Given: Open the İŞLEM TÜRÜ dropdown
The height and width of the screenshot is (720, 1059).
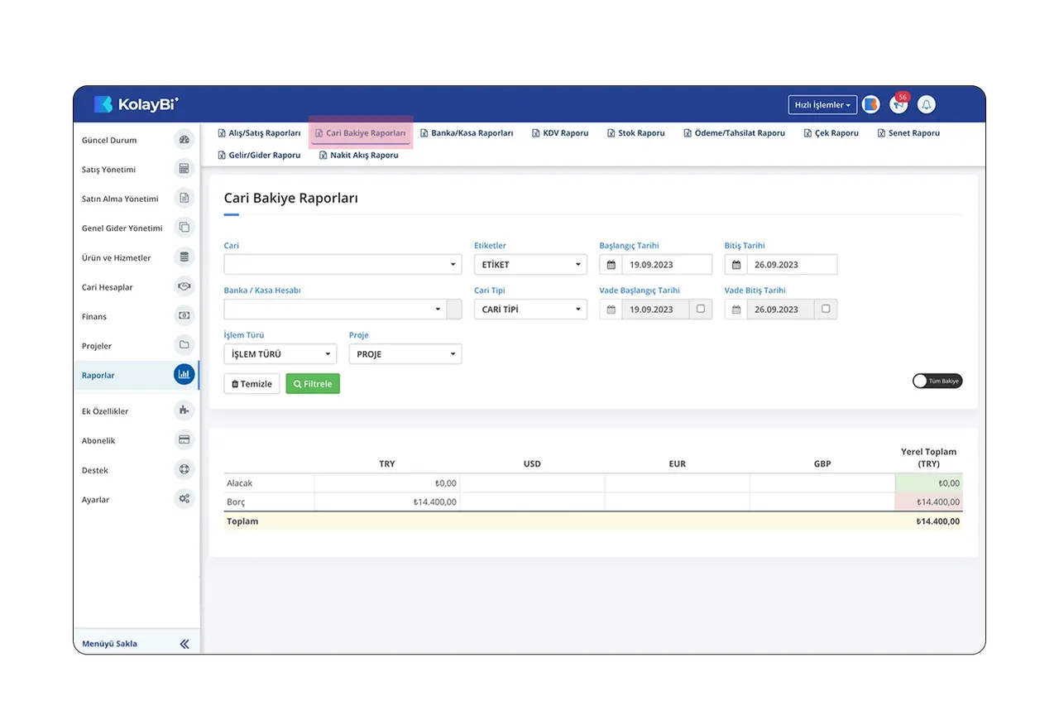Looking at the screenshot, I should [280, 354].
